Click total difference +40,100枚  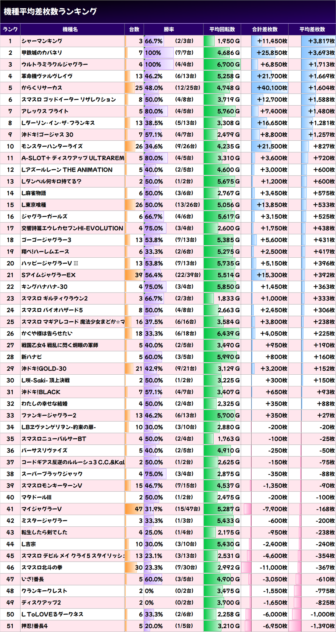coord(272,88)
